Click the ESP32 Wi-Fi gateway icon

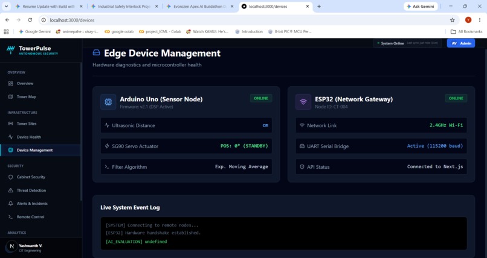coord(303,102)
